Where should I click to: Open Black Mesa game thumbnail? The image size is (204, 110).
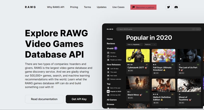[138, 83]
